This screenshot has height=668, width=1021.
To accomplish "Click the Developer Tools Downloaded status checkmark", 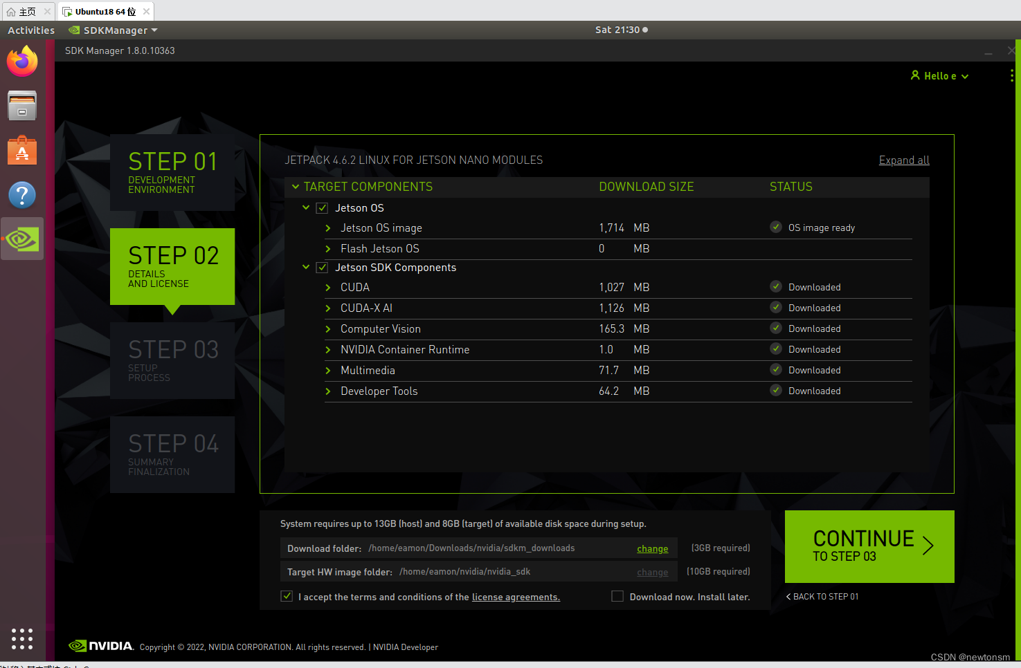I will (x=776, y=390).
